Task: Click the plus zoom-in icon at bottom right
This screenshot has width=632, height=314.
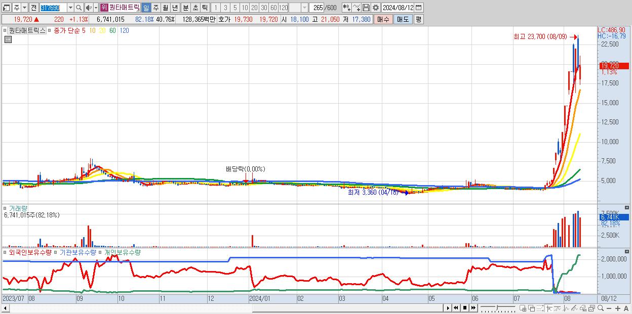Action: click(618, 308)
